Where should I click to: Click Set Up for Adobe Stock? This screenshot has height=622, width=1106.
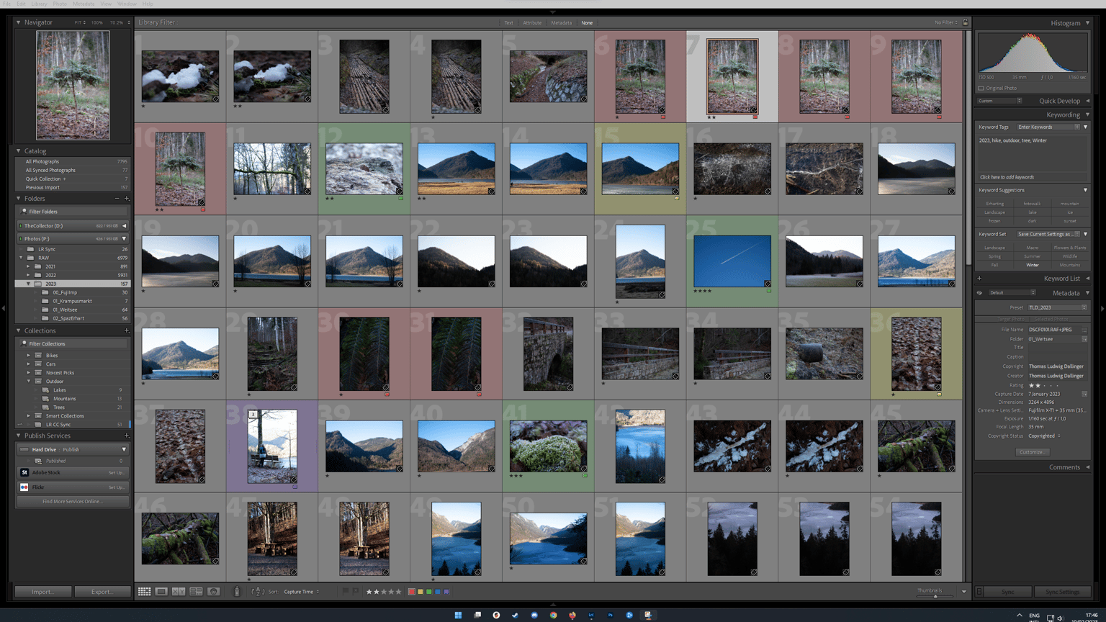coord(116,473)
